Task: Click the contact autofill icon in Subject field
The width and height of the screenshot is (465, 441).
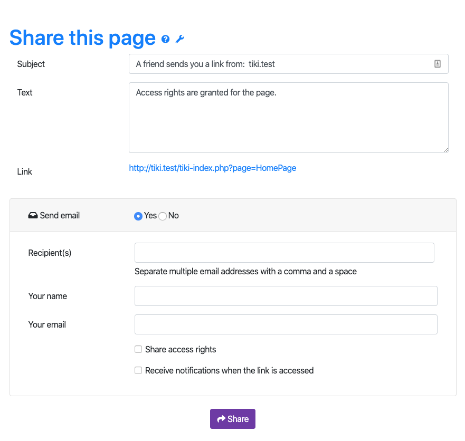Action: [438, 64]
